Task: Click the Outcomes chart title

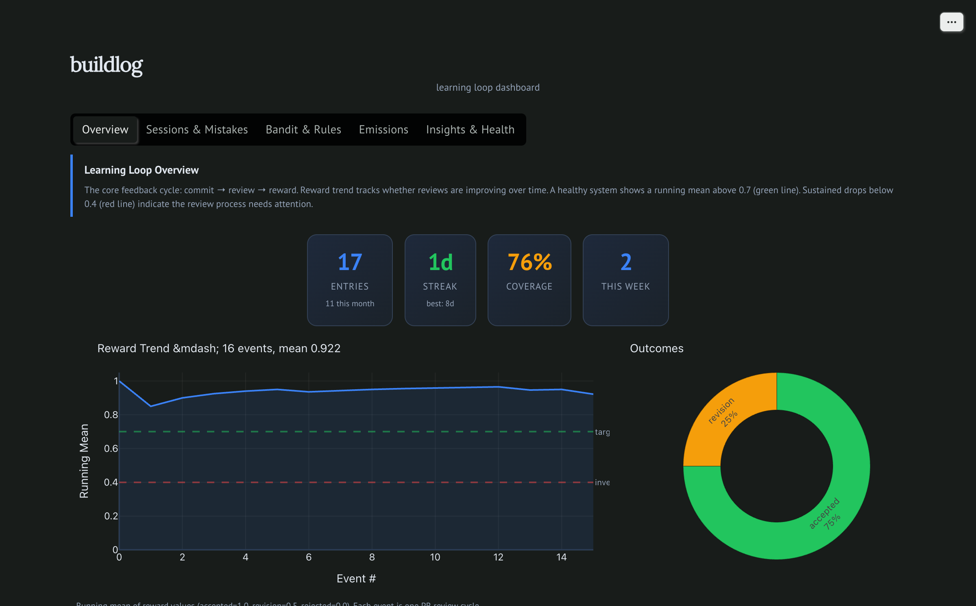Action: 656,348
